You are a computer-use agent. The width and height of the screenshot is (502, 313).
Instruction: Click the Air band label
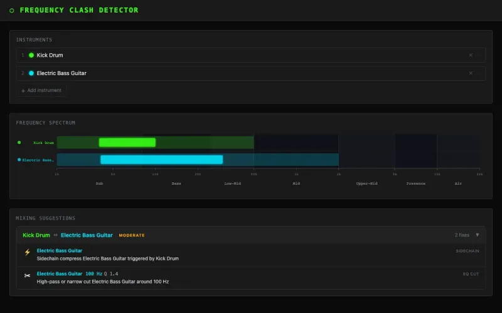point(458,183)
